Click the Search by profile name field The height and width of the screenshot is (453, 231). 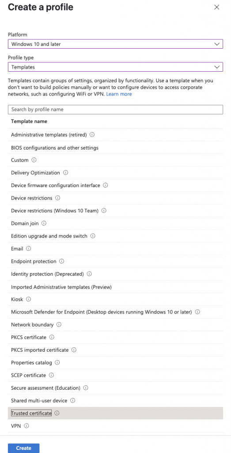pyautogui.click(x=115, y=110)
